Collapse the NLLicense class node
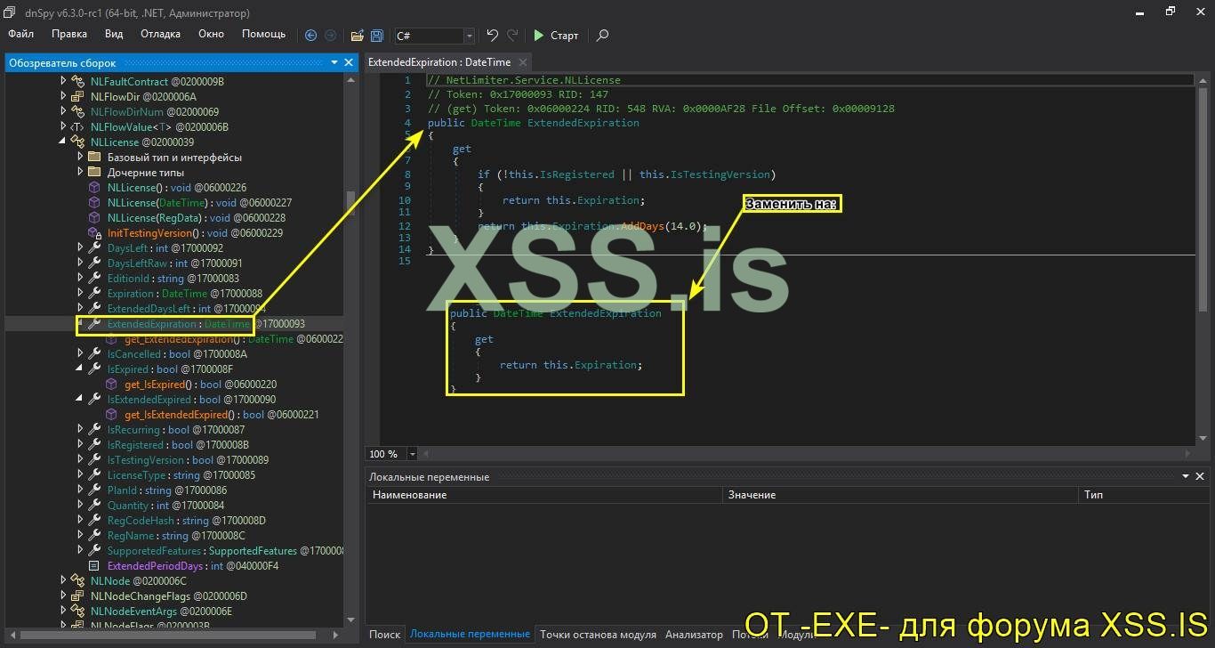The image size is (1215, 648). [x=64, y=142]
